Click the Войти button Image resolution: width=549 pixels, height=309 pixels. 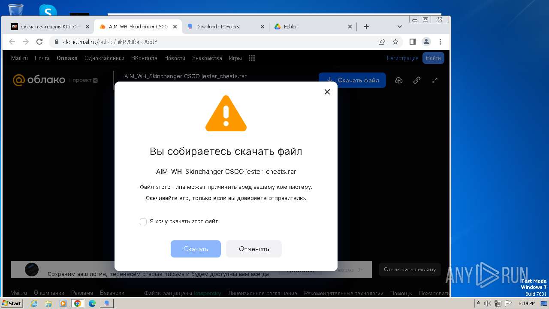433,58
